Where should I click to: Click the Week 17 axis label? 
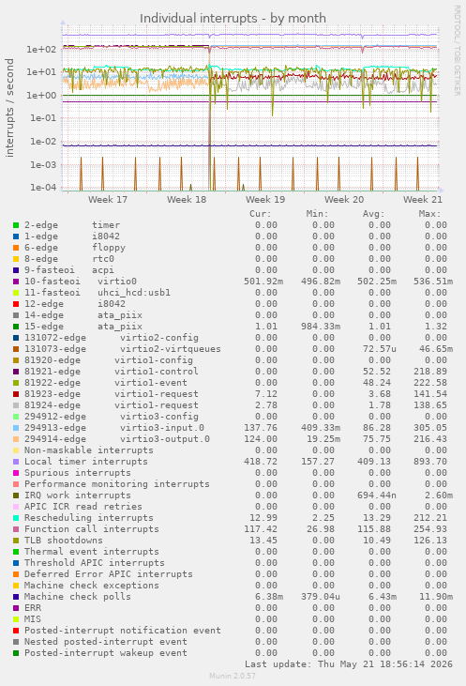[x=108, y=200]
